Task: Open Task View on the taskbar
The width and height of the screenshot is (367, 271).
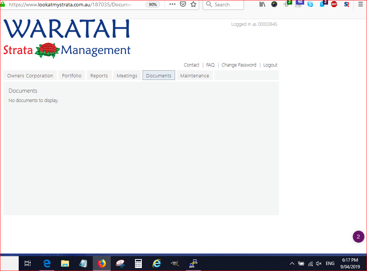Action: 28,264
